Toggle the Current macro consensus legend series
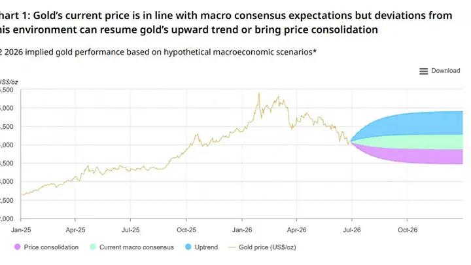Screen dimensions: 471x265 [x=132, y=247]
